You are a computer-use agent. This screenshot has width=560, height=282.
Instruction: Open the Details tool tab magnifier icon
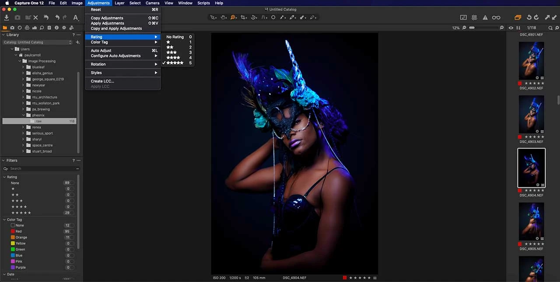pyautogui.click(x=42, y=28)
